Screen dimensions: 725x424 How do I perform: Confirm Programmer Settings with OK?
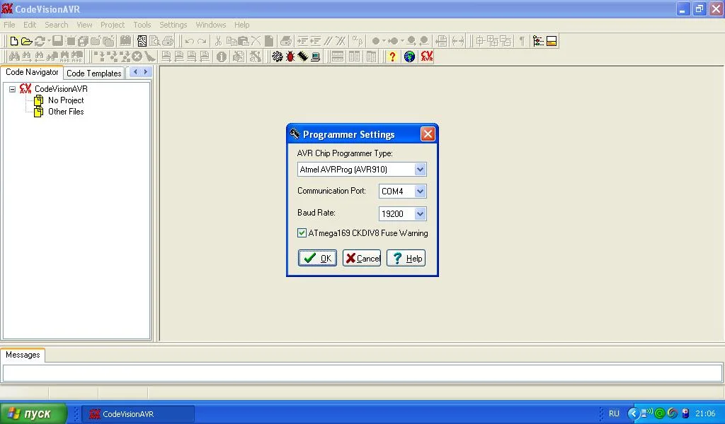(x=317, y=258)
